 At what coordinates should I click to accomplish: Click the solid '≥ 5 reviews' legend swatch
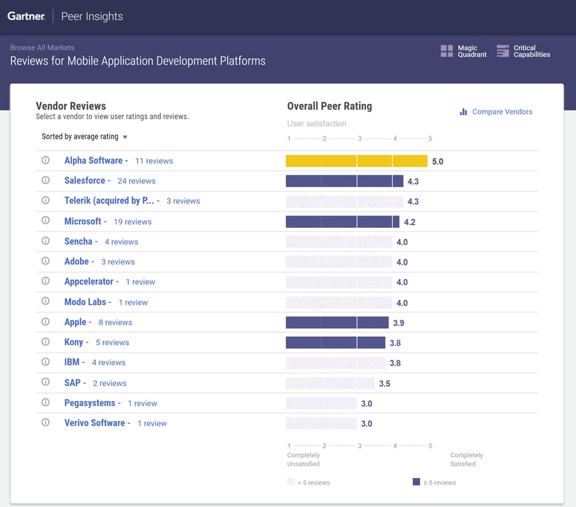[416, 482]
